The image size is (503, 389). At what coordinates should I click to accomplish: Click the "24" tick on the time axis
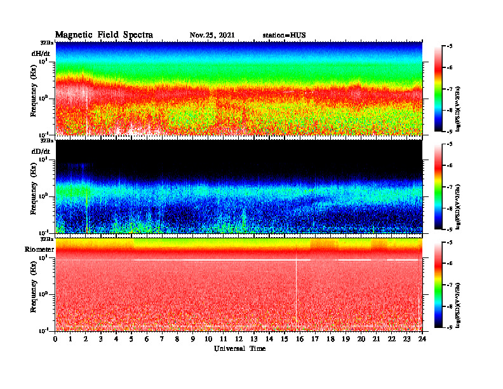tap(422, 339)
